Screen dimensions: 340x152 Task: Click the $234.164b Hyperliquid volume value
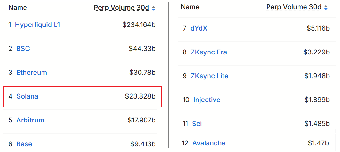click(139, 25)
